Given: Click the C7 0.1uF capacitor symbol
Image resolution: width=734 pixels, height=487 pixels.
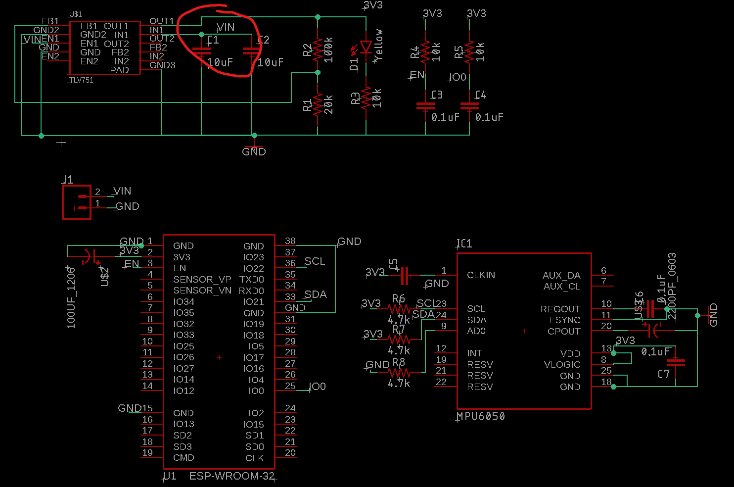Looking at the screenshot, I should pos(676,363).
